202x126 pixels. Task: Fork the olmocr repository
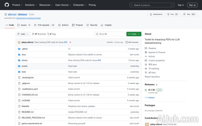tap(172, 14)
